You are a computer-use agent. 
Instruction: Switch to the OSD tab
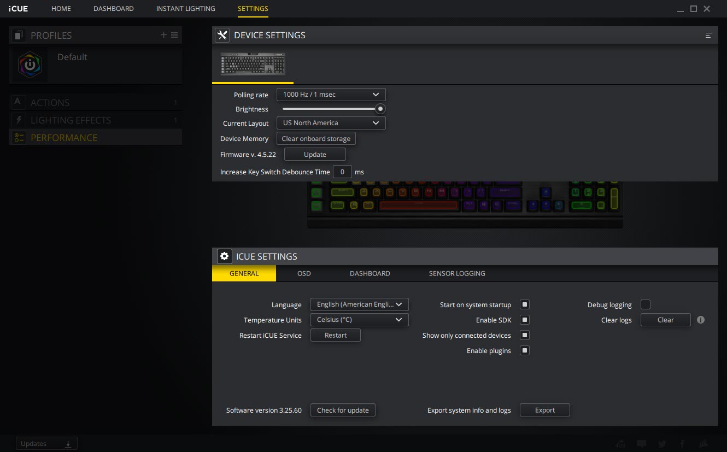(x=304, y=273)
